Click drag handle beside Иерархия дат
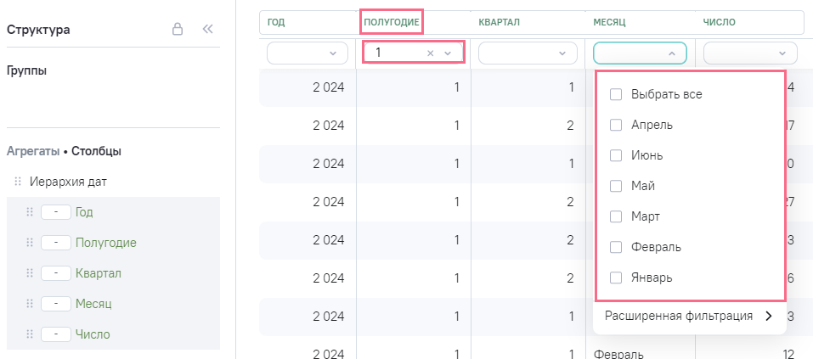813x359 pixels. [x=17, y=182]
